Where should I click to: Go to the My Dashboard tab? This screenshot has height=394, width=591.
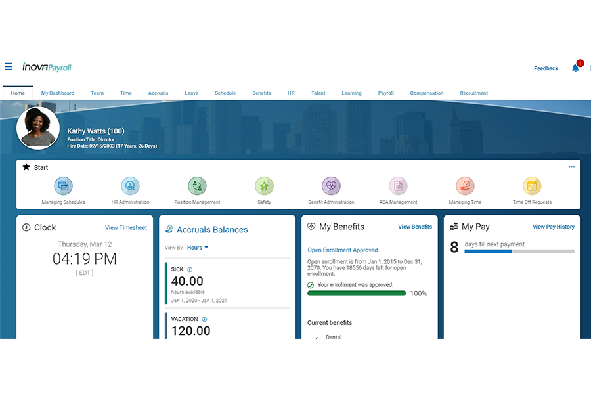coord(58,93)
